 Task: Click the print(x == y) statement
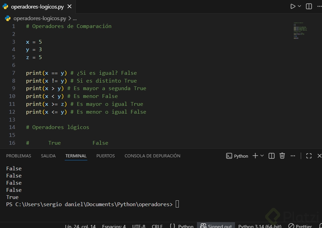pos(46,73)
